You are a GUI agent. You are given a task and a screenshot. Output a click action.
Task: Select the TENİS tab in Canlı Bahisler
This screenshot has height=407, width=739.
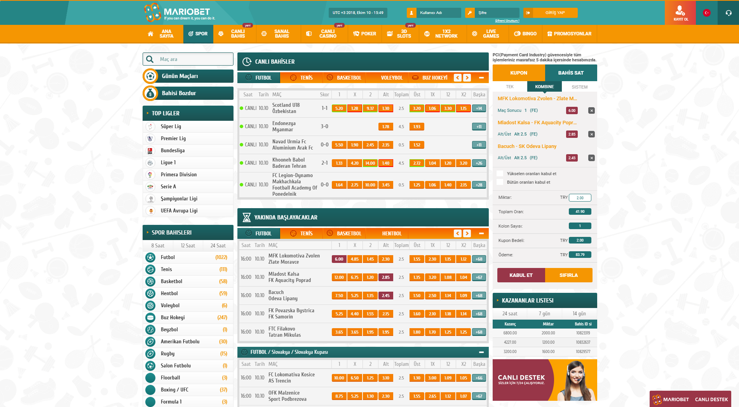pos(302,78)
